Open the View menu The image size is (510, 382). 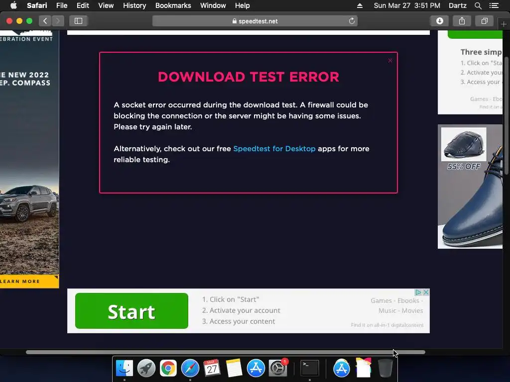(x=106, y=5)
